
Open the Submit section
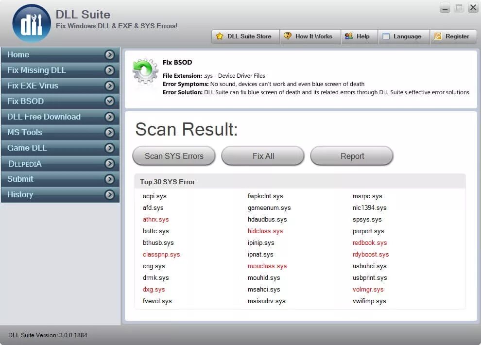pos(60,179)
